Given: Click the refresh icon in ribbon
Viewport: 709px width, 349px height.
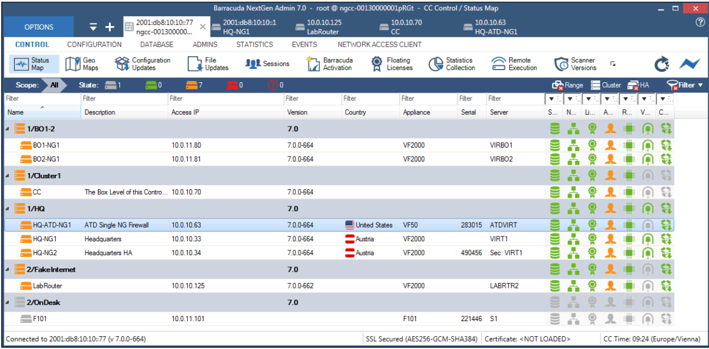Looking at the screenshot, I should click(662, 65).
